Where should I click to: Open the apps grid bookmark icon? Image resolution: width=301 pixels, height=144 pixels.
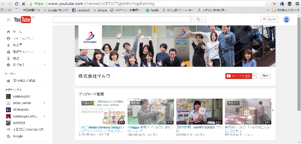3,10
